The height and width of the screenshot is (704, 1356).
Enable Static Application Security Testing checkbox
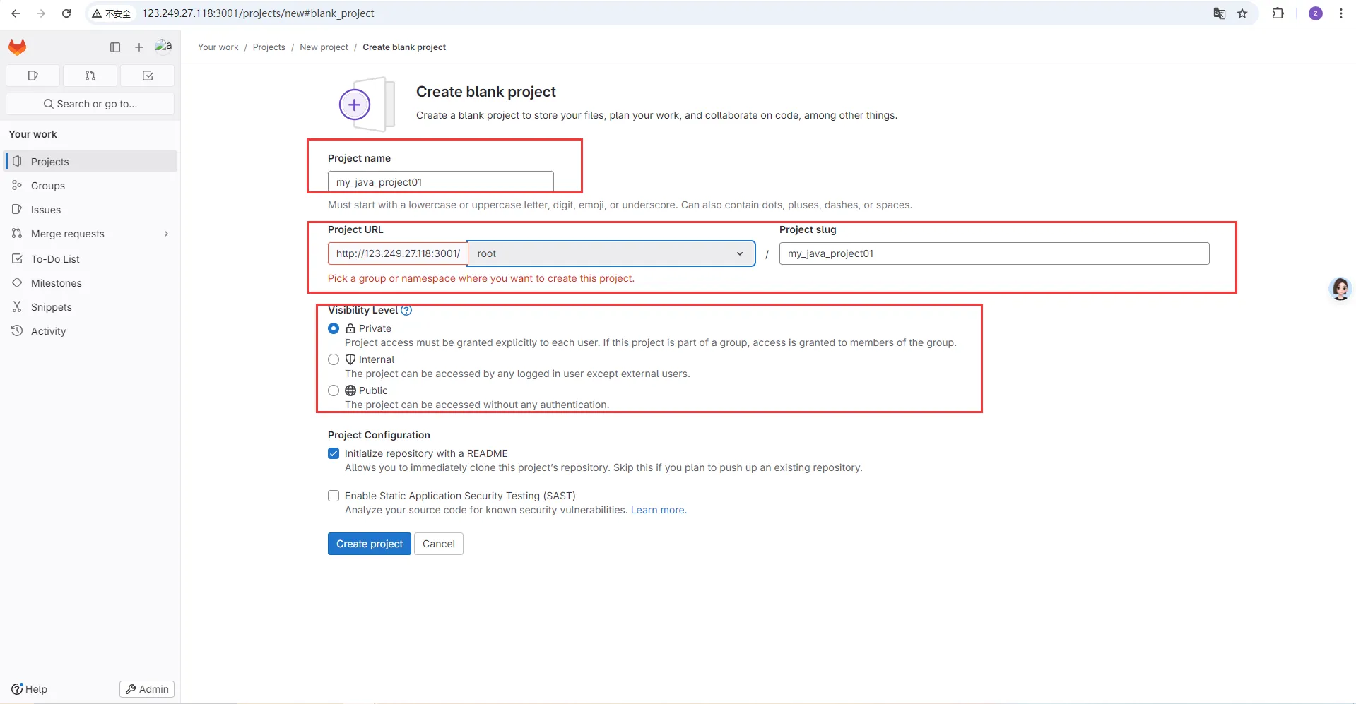click(334, 496)
